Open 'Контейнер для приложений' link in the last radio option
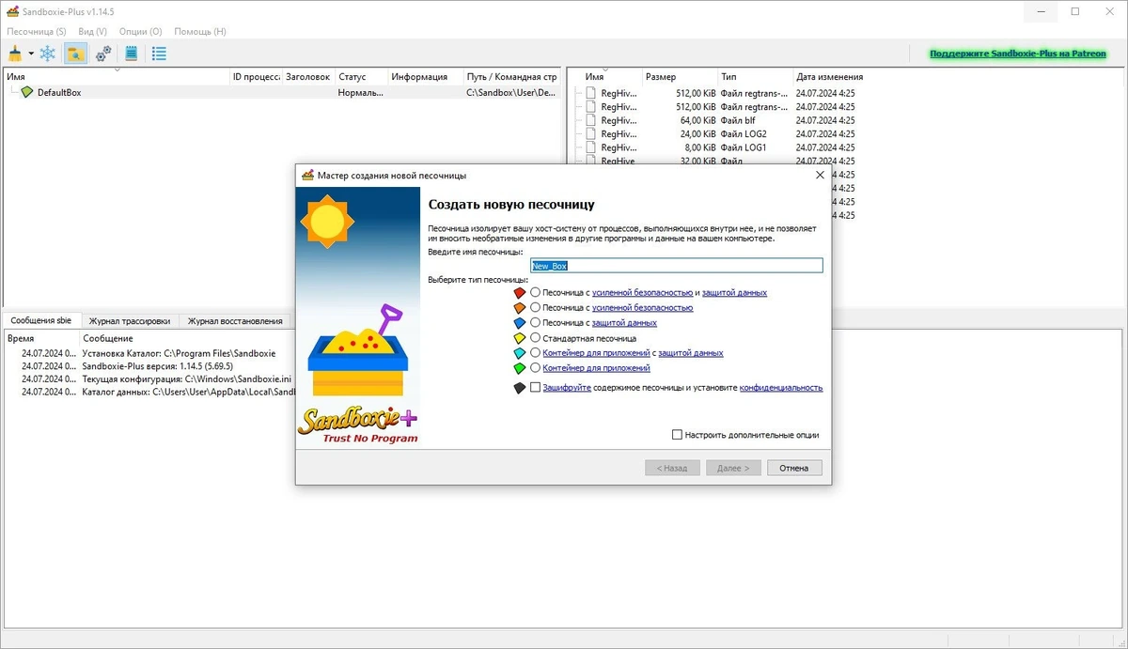 596,367
